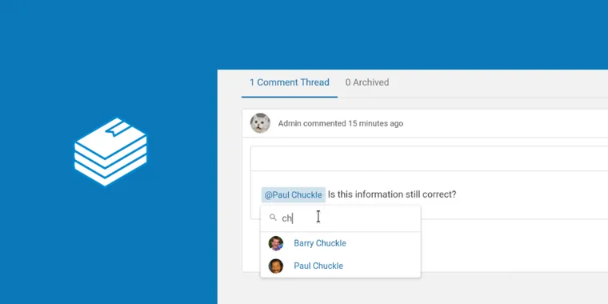608x304 pixels.
Task: Switch to the 1 Comment Thread tab
Action: (x=290, y=82)
